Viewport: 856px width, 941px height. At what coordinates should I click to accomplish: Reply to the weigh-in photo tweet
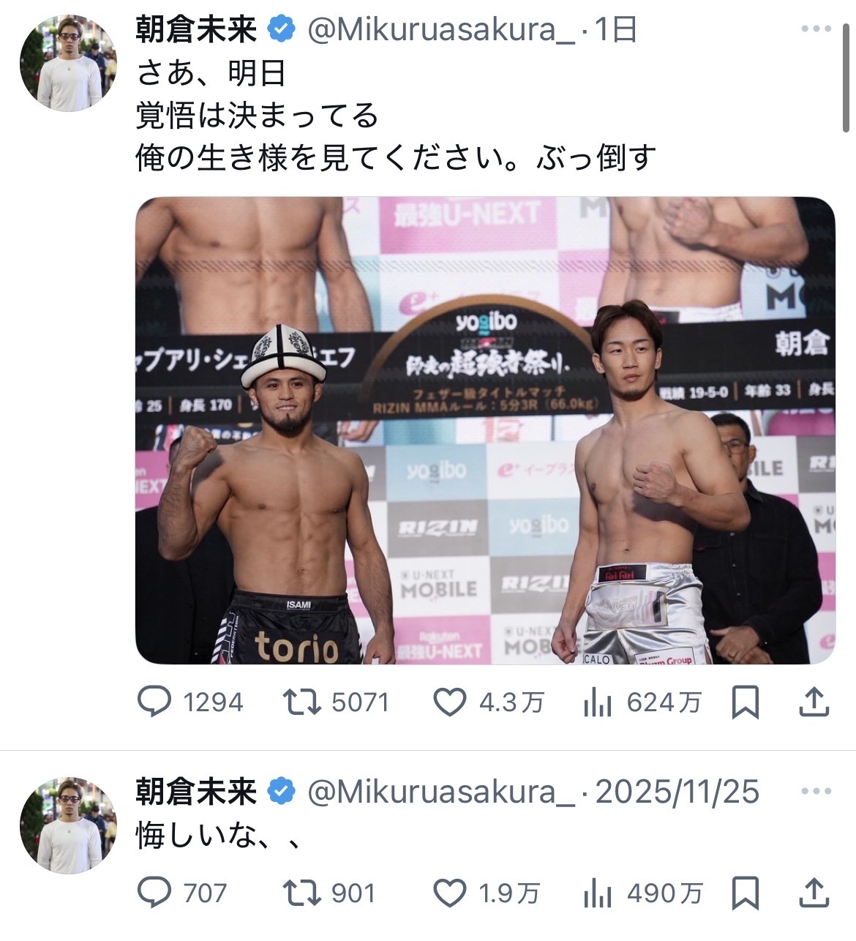155,702
